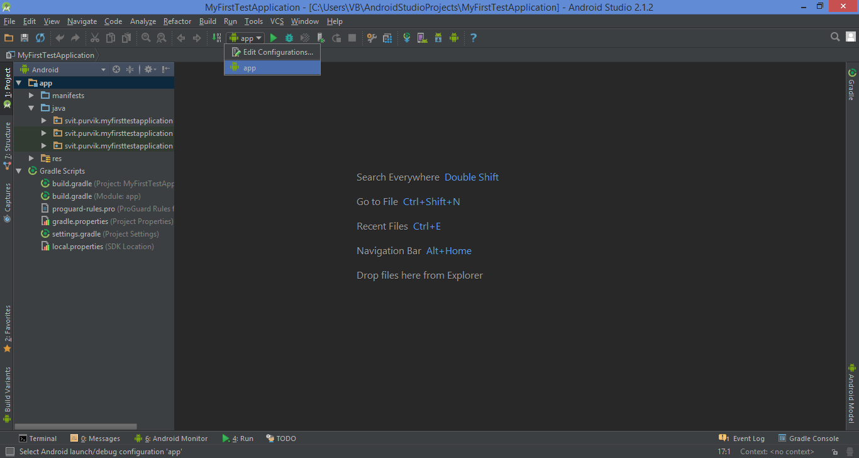Choose the highlighted app configuration entry
Image resolution: width=859 pixels, height=458 pixels.
click(x=272, y=67)
